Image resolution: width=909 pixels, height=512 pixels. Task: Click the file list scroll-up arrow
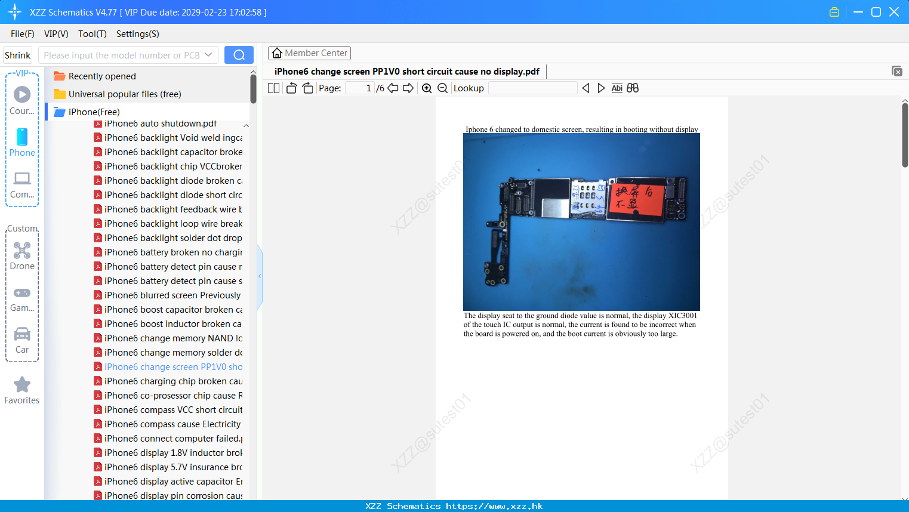click(246, 125)
